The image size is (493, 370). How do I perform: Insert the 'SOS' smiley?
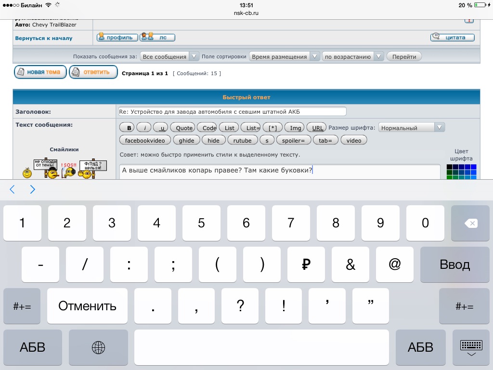[x=66, y=169]
